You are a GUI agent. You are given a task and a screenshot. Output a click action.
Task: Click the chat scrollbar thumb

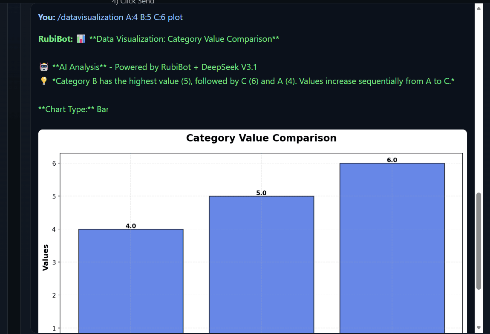click(478, 241)
